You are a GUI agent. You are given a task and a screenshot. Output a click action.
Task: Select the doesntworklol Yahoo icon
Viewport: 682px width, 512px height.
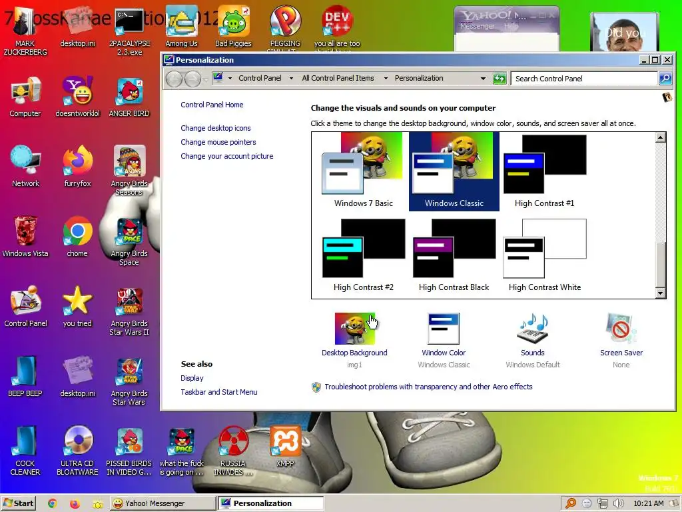[x=77, y=97]
